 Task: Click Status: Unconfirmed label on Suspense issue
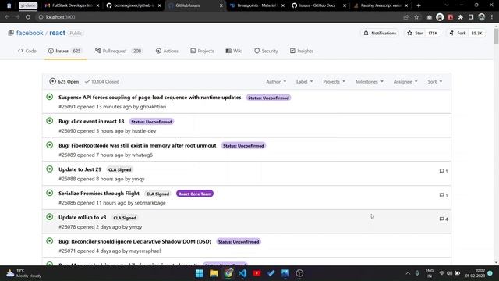pos(268,98)
